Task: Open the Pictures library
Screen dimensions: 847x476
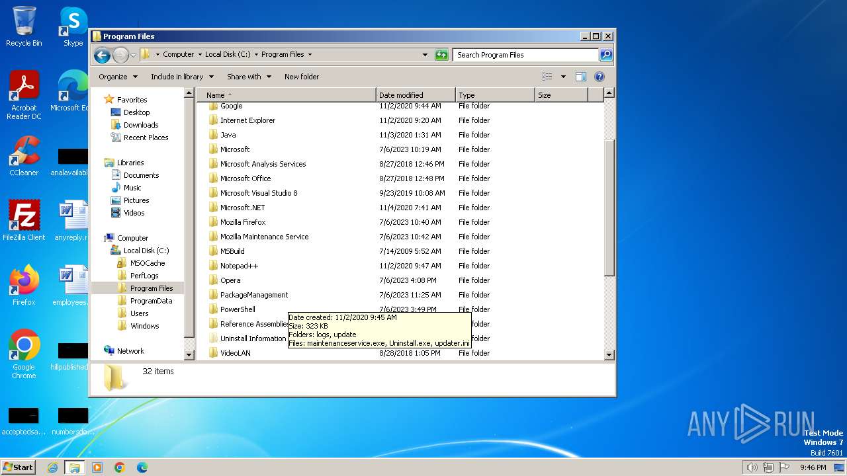Action: [x=136, y=200]
